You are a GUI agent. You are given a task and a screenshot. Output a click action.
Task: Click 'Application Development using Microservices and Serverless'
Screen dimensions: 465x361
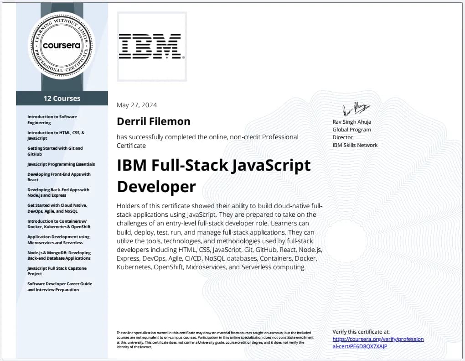(x=58, y=240)
